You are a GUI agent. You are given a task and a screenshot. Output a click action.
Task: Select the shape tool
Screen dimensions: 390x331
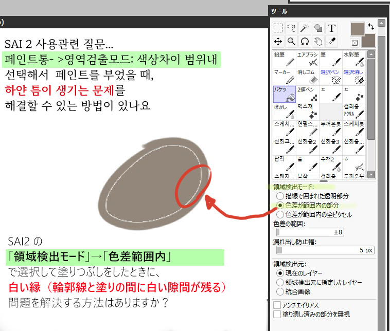click(318, 28)
